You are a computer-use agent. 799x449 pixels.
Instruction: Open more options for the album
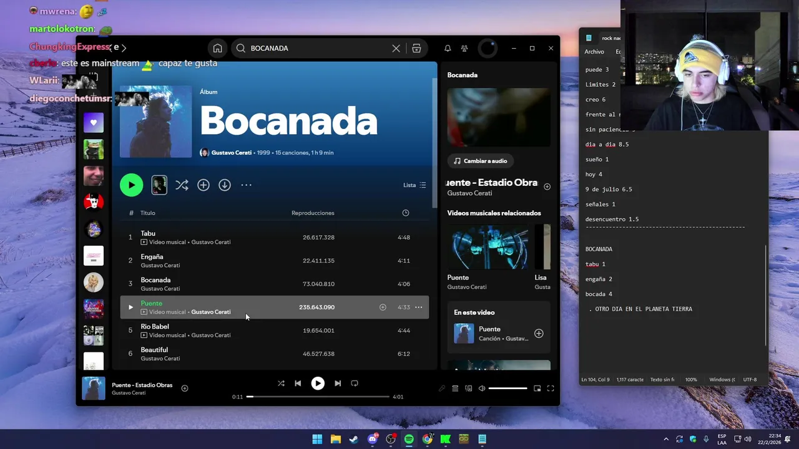pyautogui.click(x=247, y=185)
